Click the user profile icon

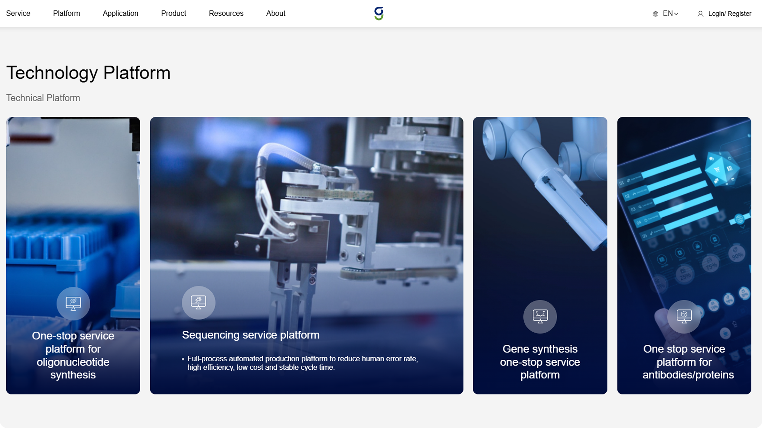pos(700,14)
